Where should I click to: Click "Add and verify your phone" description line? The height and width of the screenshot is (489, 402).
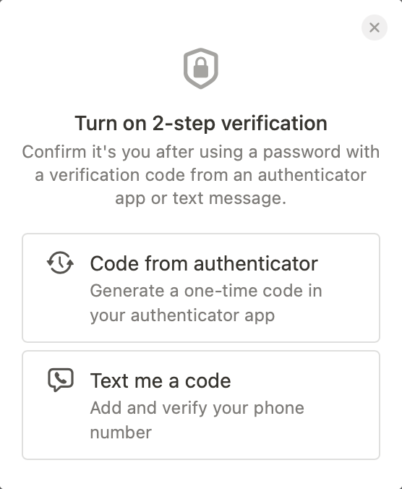click(197, 408)
